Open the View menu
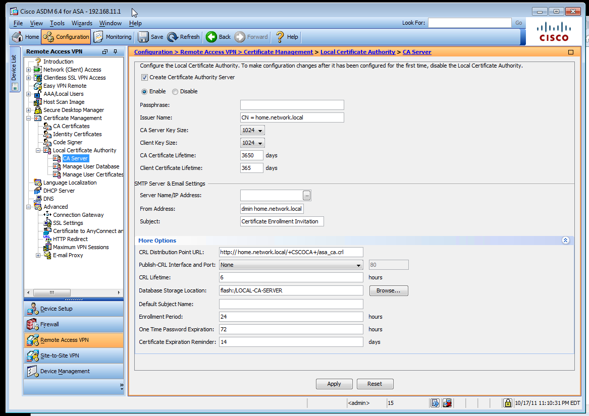The height and width of the screenshot is (416, 589). click(x=36, y=23)
